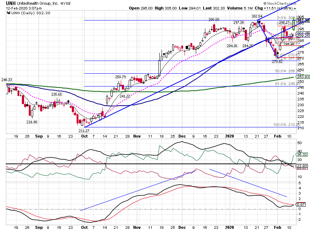Viewport: 310px width, 231px height.
Task: Click the 270.82 low price label
Action: [278, 62]
